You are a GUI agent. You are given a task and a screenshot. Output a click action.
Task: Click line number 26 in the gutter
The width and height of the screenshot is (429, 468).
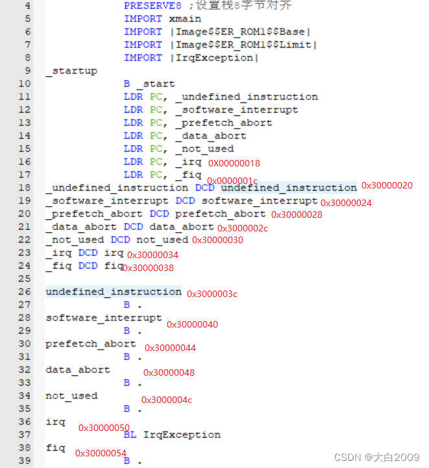[x=25, y=292]
